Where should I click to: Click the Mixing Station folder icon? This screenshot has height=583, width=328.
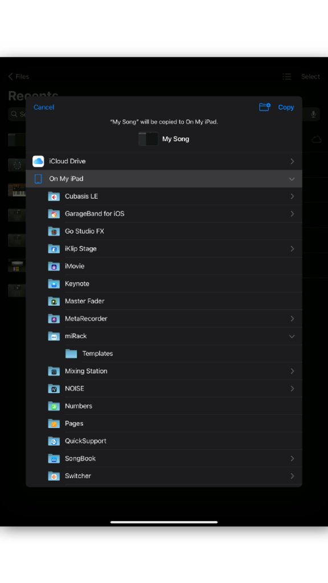click(54, 371)
